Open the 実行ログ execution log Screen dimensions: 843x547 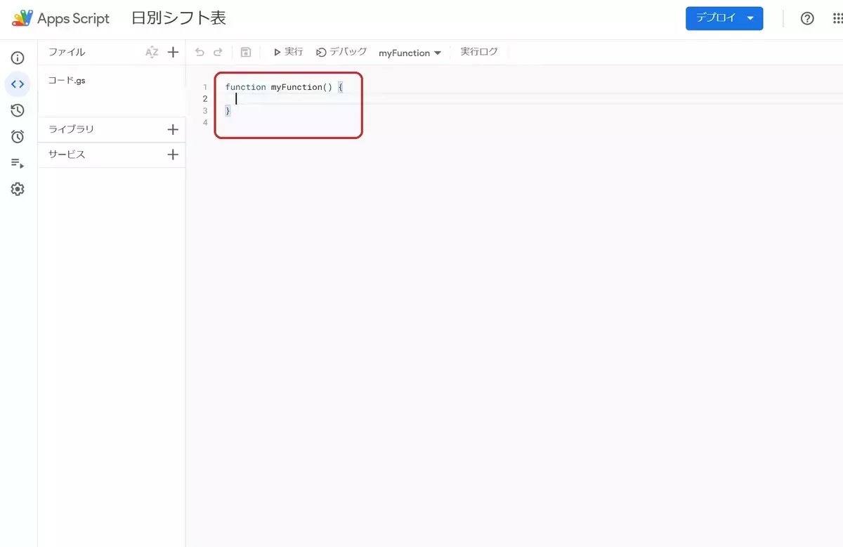coord(479,52)
